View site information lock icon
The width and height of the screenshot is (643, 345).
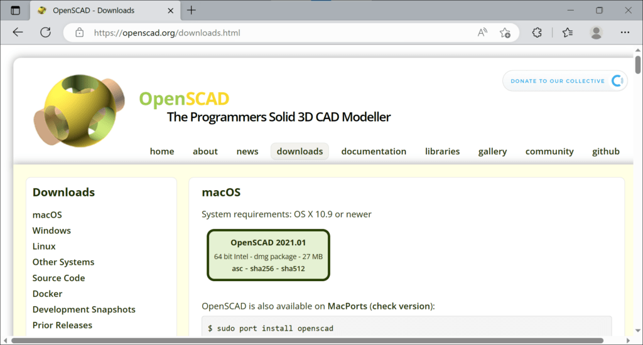point(80,33)
